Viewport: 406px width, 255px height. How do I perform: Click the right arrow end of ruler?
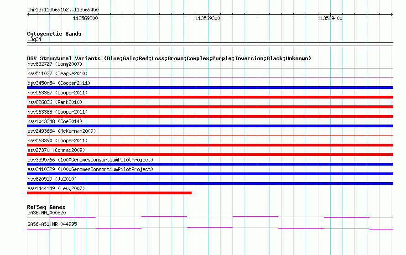[x=392, y=15]
